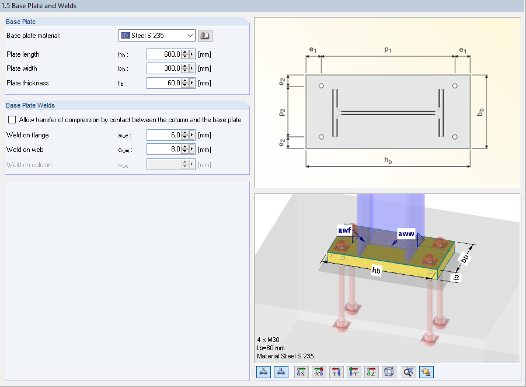This screenshot has height=387, width=526.
Task: Select the '1.5 Base Plate and Welds' title bar
Action: (41, 5)
